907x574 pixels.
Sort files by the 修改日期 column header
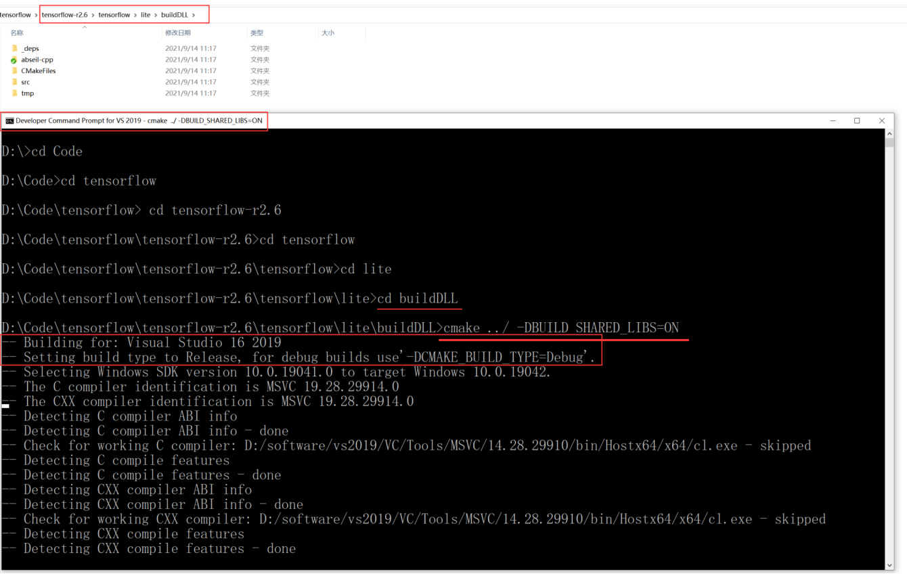pos(179,32)
